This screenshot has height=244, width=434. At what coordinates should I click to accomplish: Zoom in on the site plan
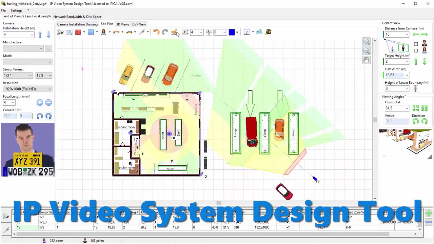coord(366,41)
